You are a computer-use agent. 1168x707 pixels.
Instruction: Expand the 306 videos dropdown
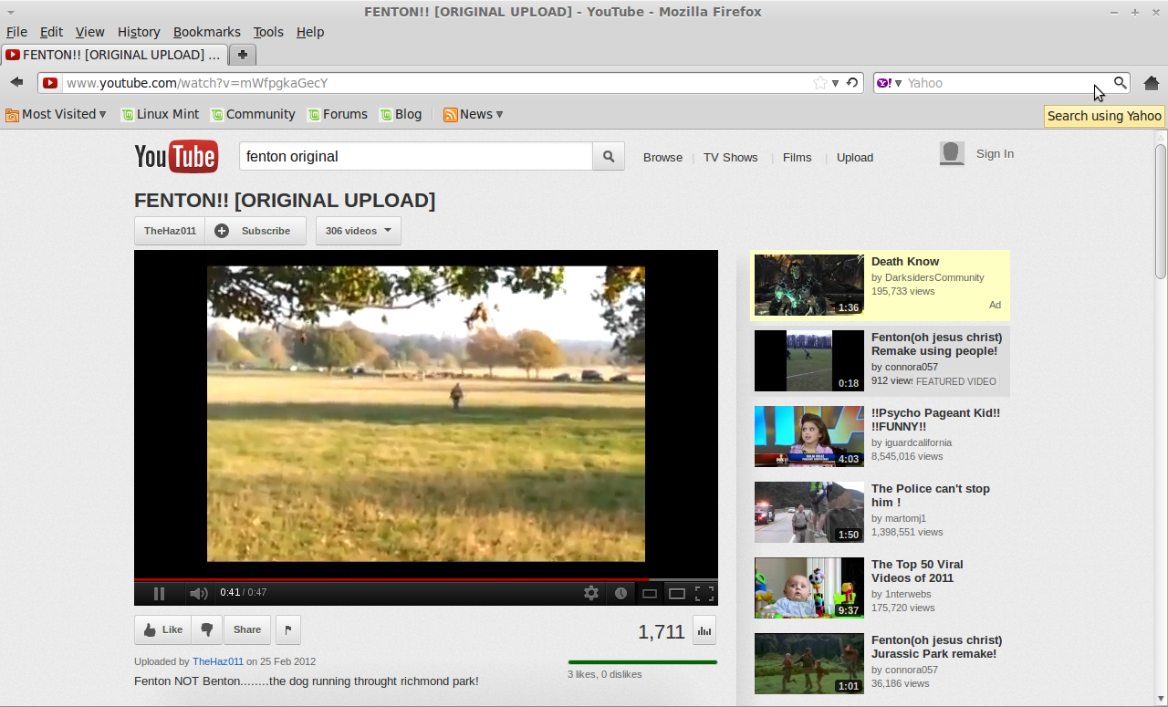click(359, 231)
